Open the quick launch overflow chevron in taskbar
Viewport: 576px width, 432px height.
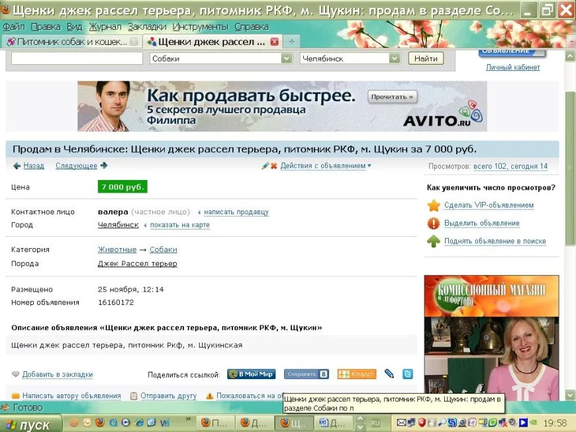pos(189,419)
